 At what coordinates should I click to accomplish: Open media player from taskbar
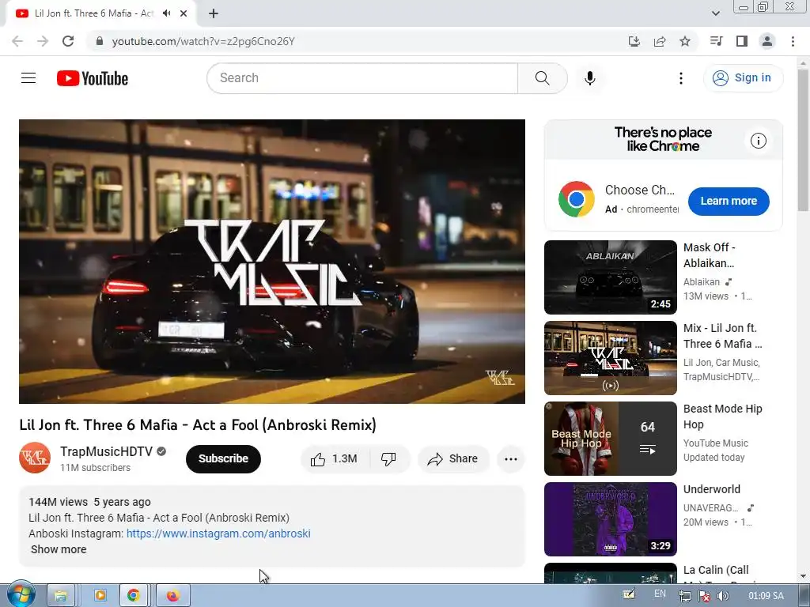point(100,596)
